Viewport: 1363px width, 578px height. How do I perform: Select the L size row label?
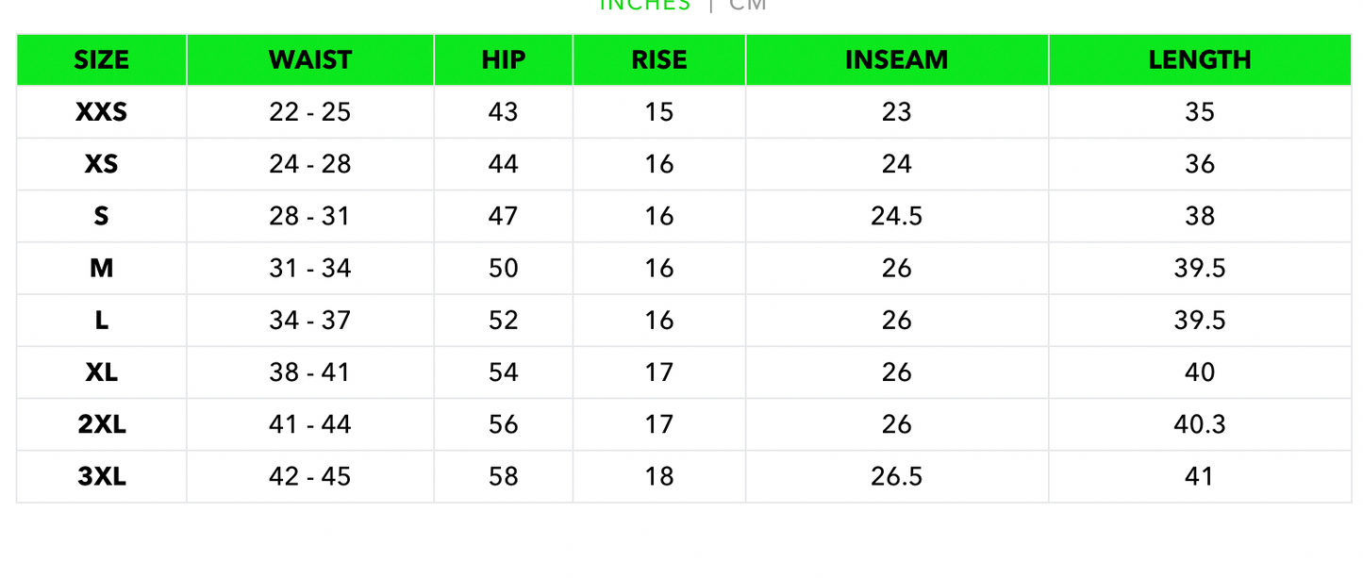coord(101,321)
